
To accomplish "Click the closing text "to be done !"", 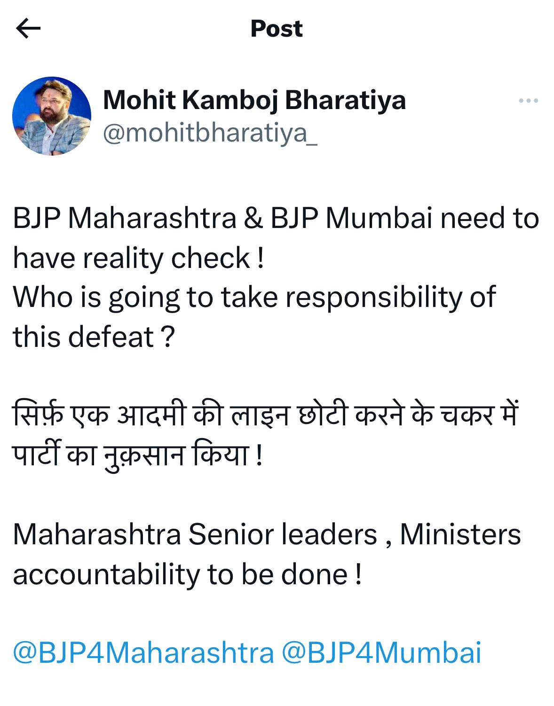I will (285, 574).
